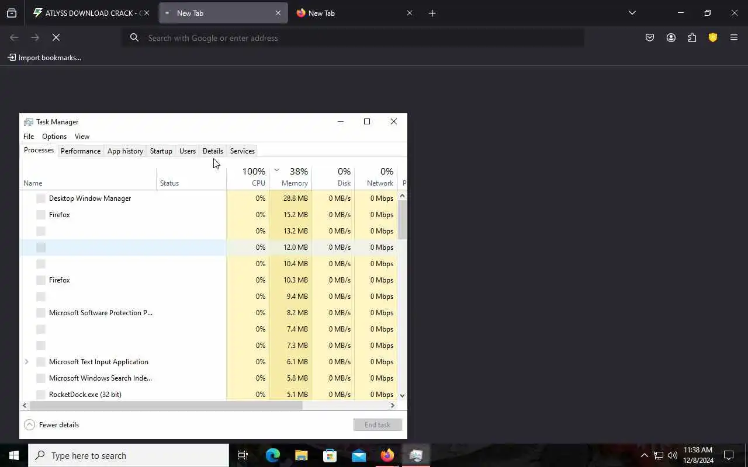Expand Microsoft Text Input Application process

click(26, 362)
